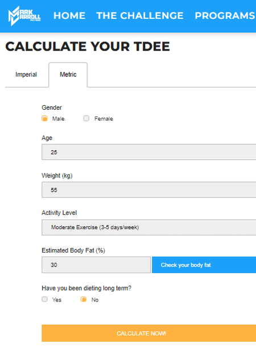Go to THE CHALLENGE page
Screen dimensions: 256x352
pos(140,16)
